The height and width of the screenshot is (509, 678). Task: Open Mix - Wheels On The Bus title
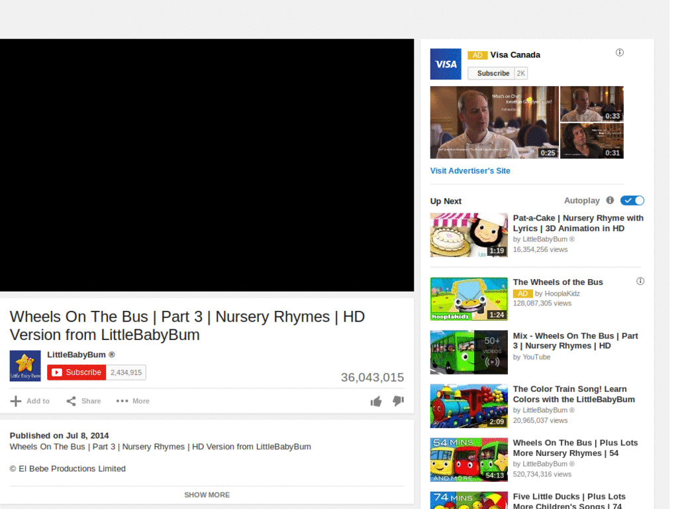point(575,341)
